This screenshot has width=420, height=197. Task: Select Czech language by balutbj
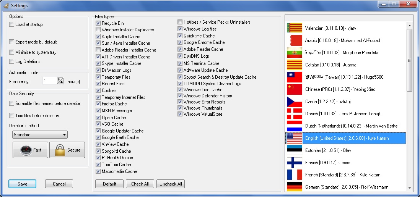(x=346, y=102)
